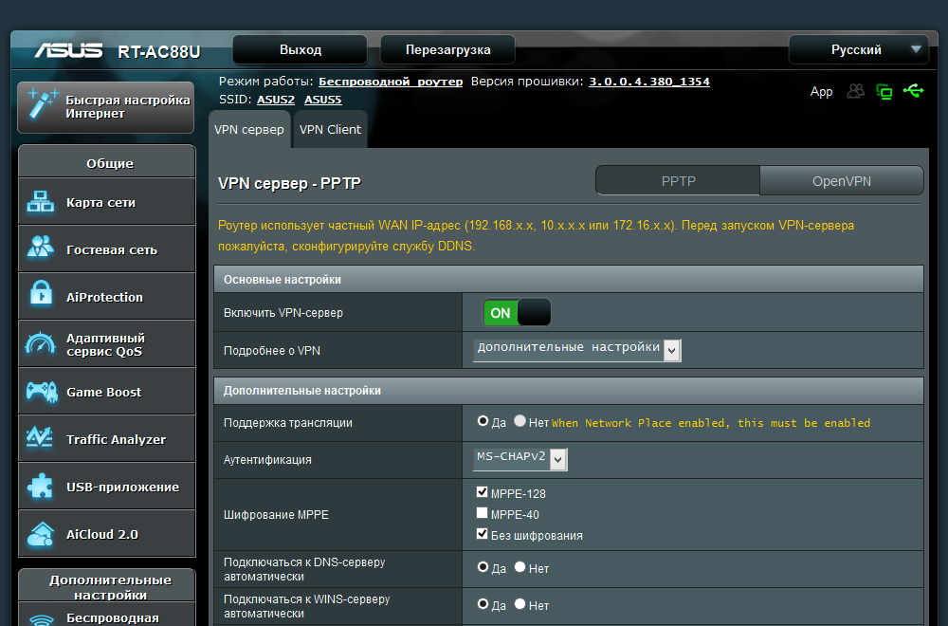Click the USB-приложение puzzle icon
This screenshot has width=948, height=626.
point(41,486)
